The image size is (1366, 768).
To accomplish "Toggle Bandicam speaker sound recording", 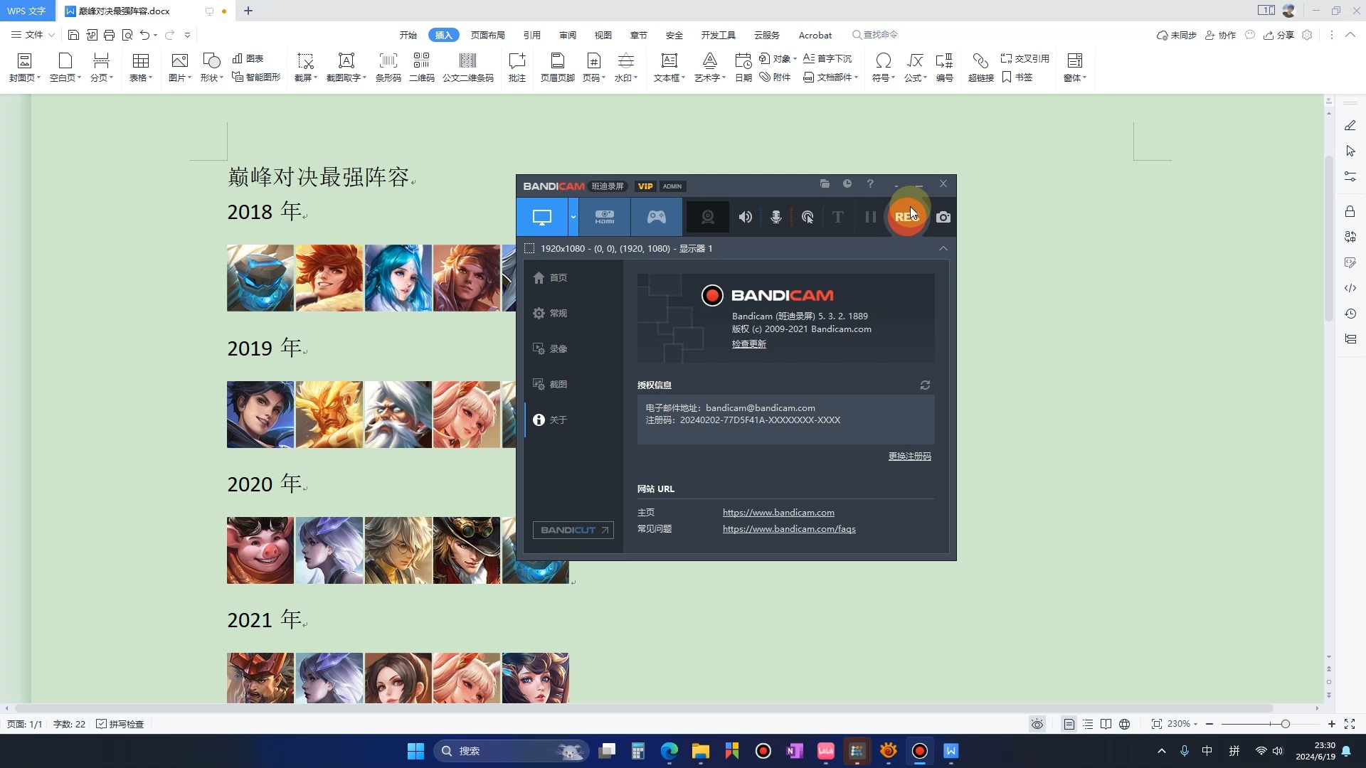I will click(x=745, y=217).
